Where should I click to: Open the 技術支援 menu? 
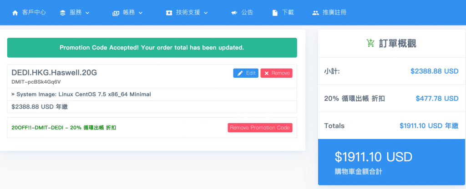coord(187,13)
